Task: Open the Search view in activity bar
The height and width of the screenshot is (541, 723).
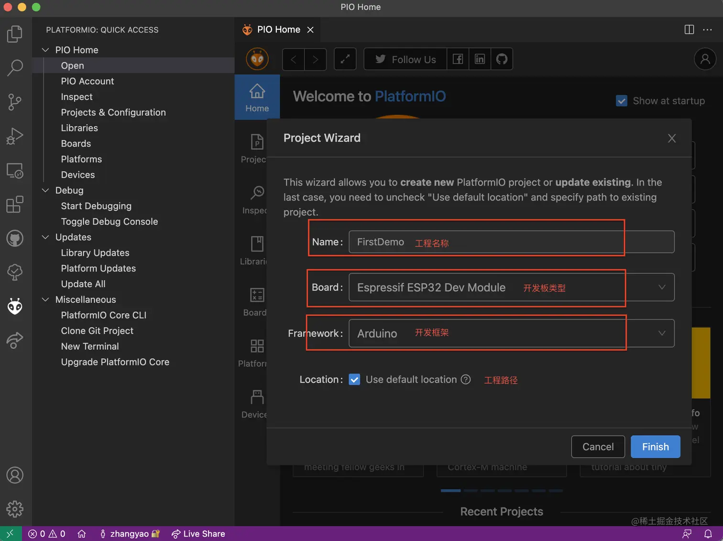Action: pyautogui.click(x=15, y=67)
